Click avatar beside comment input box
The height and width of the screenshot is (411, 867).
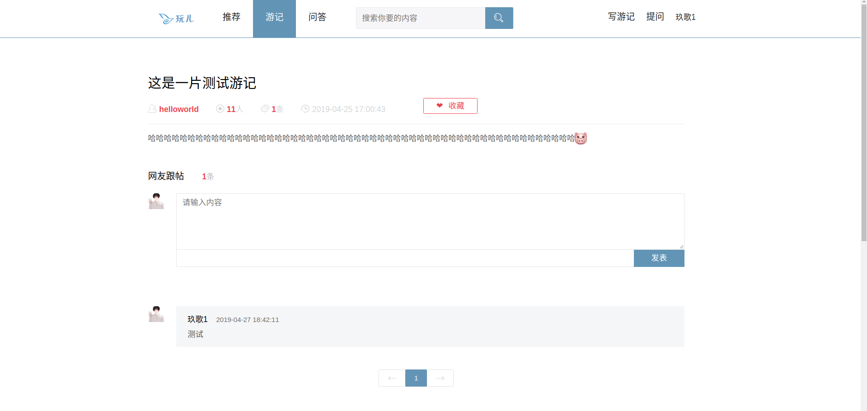156,201
